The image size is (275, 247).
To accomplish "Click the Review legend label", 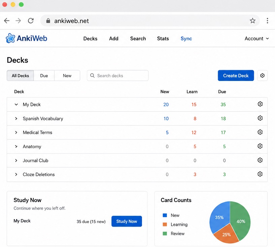I will click(x=178, y=234).
